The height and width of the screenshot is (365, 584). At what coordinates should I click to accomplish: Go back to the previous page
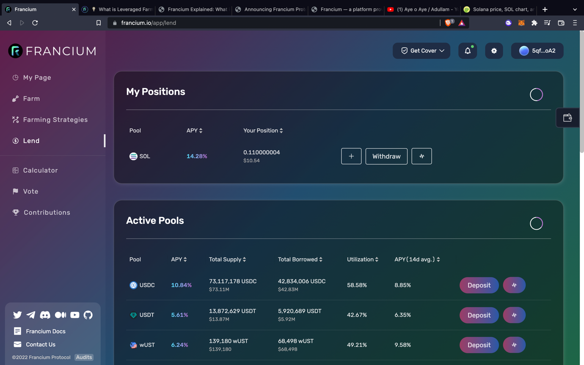(x=9, y=23)
